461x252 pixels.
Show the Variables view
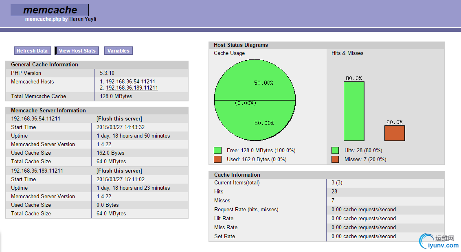click(x=118, y=51)
